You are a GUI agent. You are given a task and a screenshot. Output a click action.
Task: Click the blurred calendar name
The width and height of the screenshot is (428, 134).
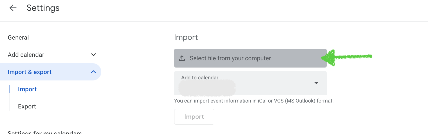point(207,88)
